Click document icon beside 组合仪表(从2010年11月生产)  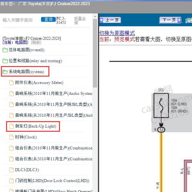(x=12, y=159)
